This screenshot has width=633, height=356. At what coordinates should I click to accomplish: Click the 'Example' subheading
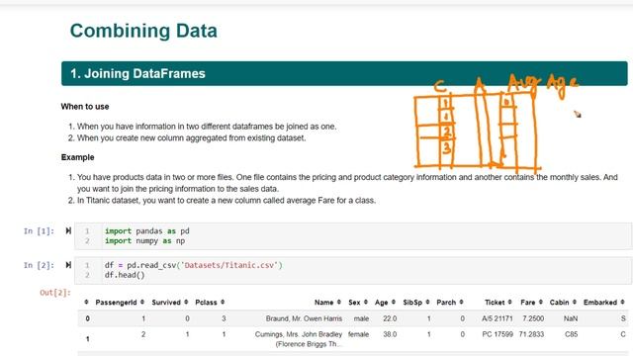77,157
